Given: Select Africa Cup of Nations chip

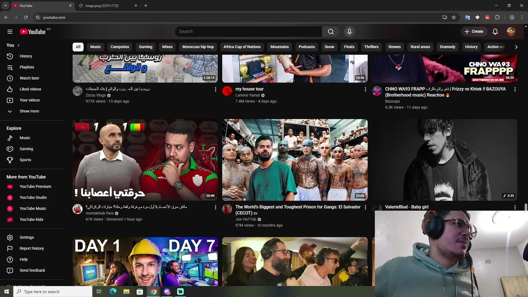Looking at the screenshot, I should pyautogui.click(x=242, y=47).
